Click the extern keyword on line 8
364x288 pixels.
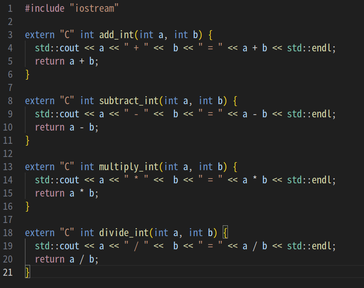click(x=40, y=101)
